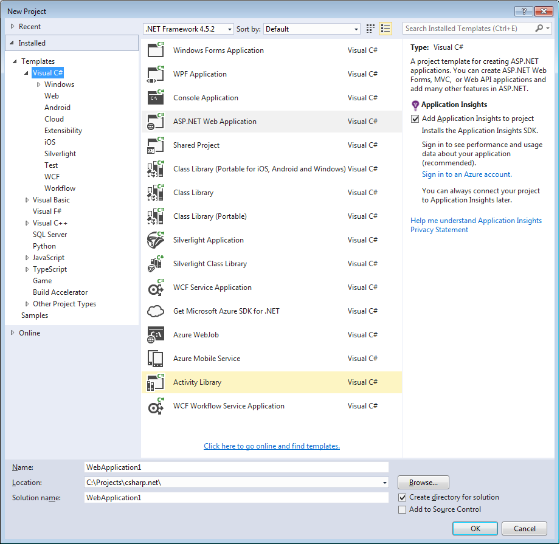This screenshot has width=560, height=544.
Task: Expand the TypeScript tree node
Action: (x=27, y=269)
